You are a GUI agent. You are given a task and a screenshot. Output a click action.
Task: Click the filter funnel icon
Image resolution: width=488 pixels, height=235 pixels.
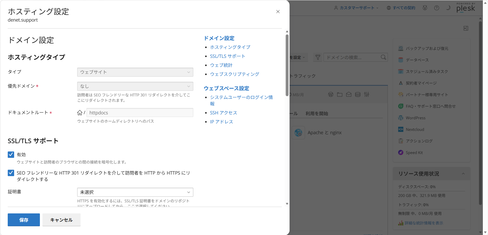pos(318,57)
